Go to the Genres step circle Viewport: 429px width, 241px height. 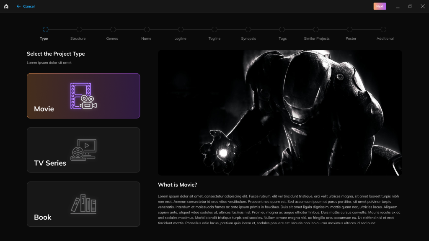(113, 29)
